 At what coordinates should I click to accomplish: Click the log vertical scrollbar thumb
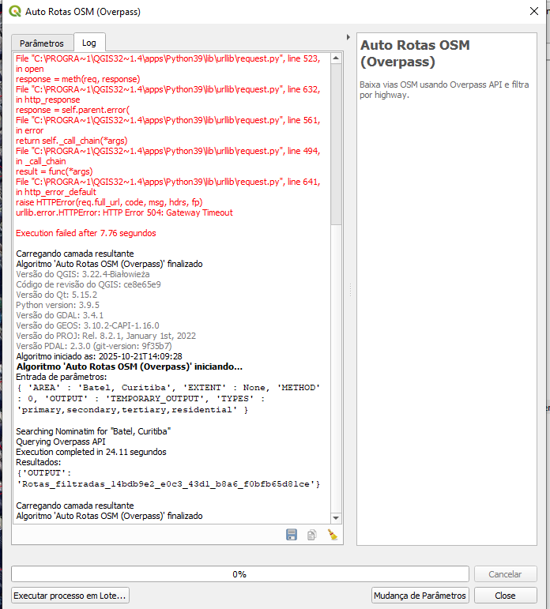point(336,144)
